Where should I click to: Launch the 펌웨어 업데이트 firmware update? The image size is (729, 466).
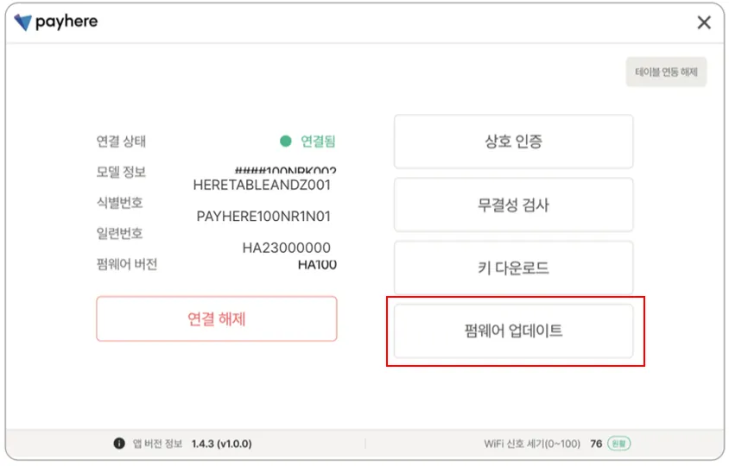(x=513, y=331)
